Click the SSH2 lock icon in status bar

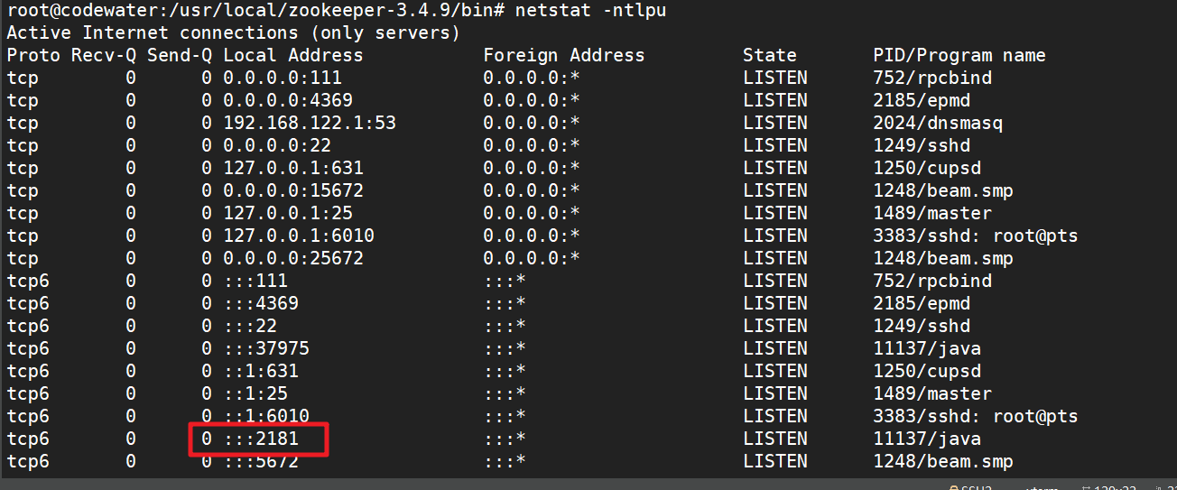(953, 487)
